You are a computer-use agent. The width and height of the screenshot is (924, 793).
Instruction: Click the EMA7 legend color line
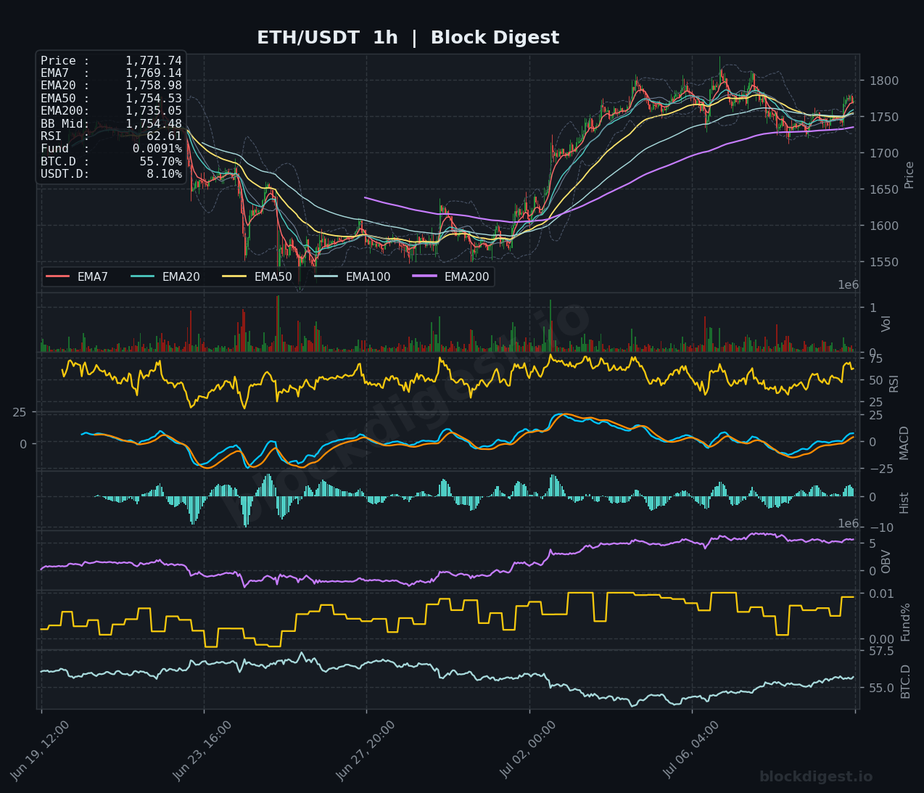tap(58, 276)
